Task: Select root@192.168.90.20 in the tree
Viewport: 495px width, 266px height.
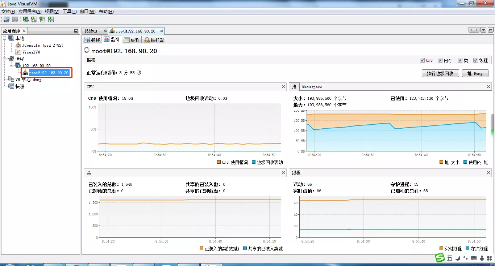Action: [x=49, y=73]
